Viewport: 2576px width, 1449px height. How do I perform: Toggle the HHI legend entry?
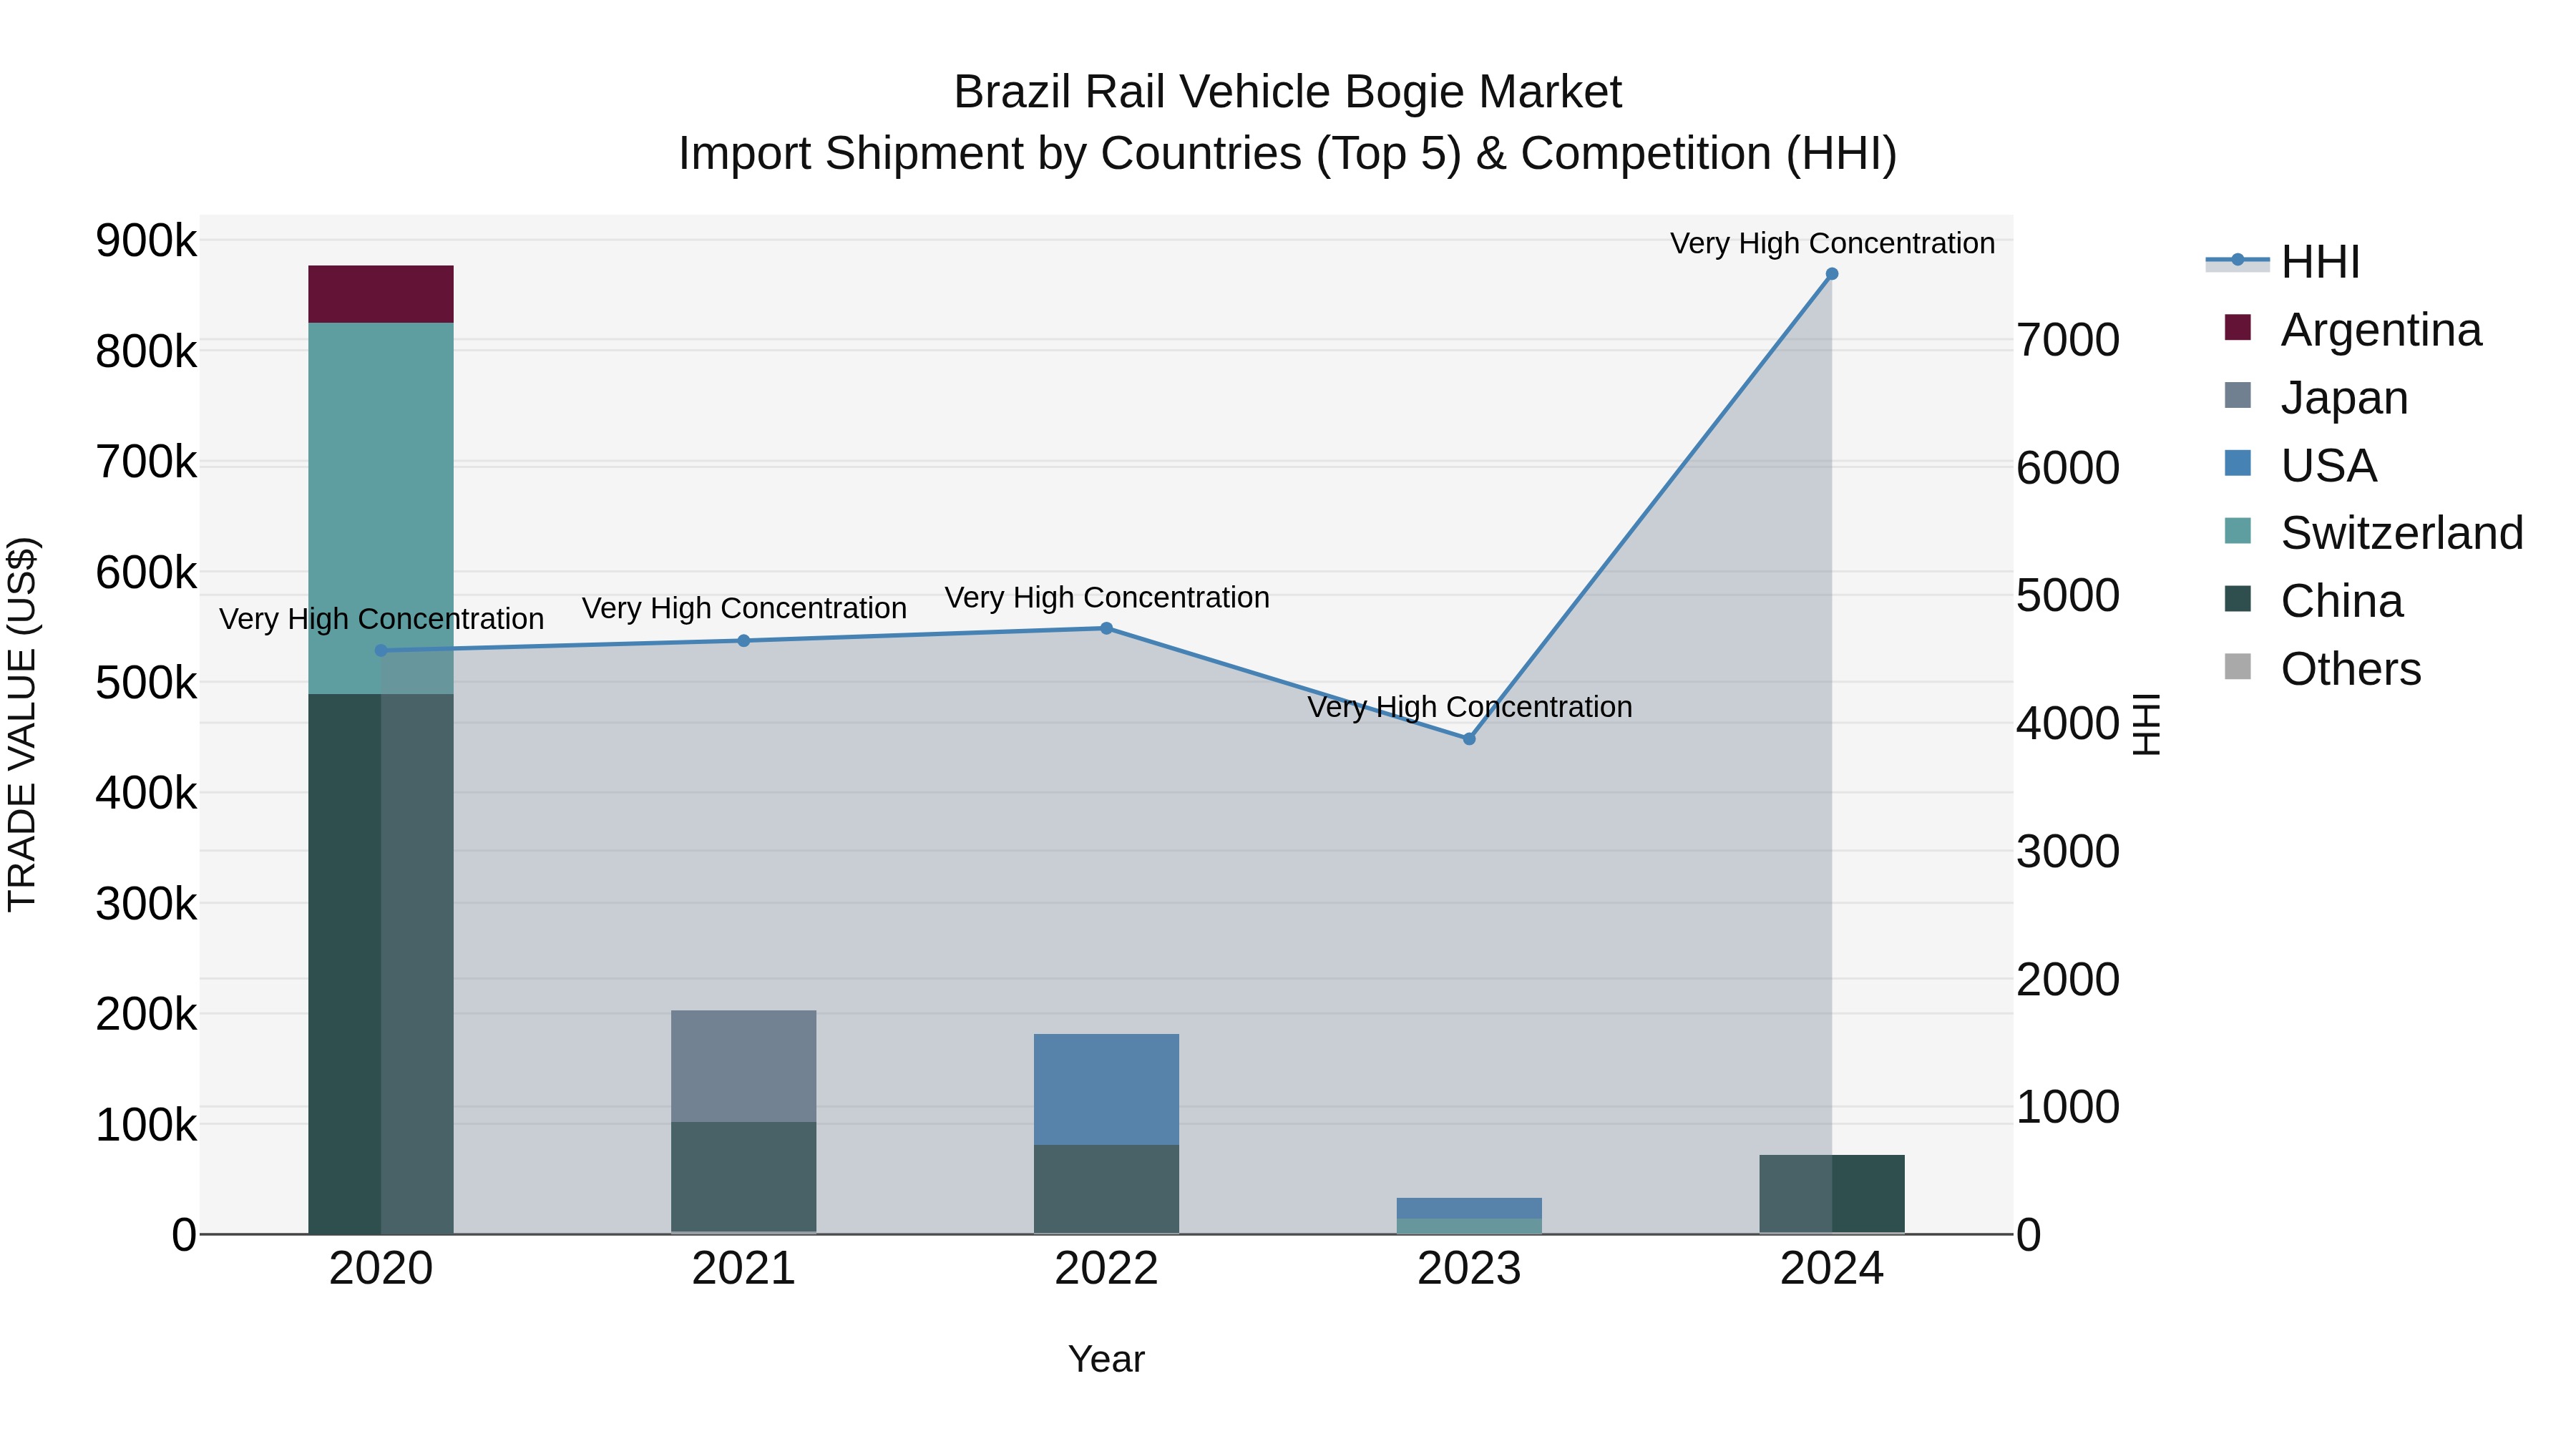(x=2283, y=262)
